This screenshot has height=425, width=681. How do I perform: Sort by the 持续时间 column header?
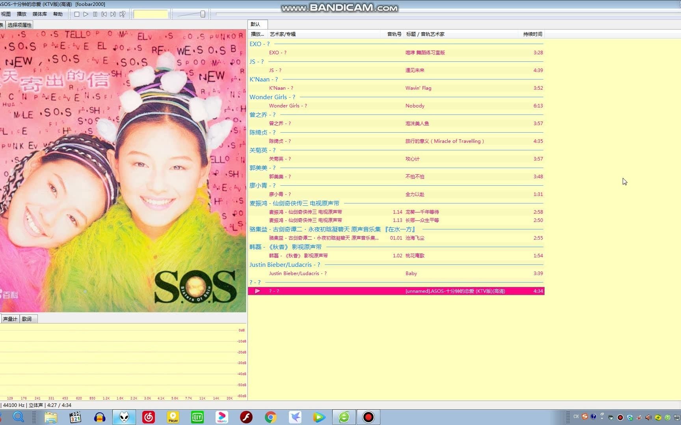532,34
